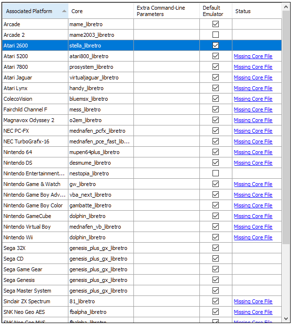The height and width of the screenshot is (326, 294).
Task: Click the Extra Command-Line Parameters header
Action: point(166,11)
